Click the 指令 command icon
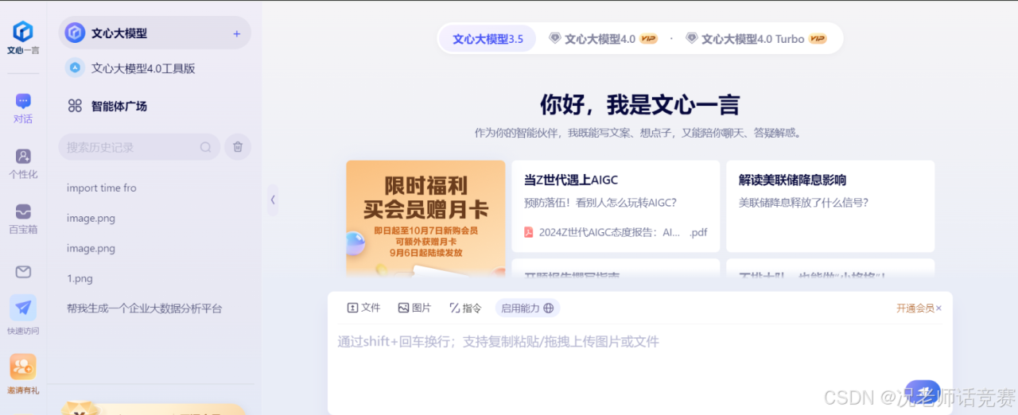The height and width of the screenshot is (415, 1018). click(x=454, y=308)
